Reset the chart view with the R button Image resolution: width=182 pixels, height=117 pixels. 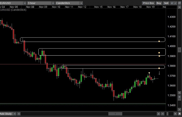(180, 114)
